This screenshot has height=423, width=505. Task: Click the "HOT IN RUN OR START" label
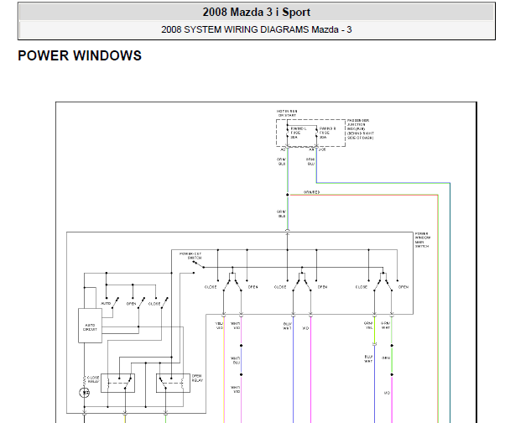coord(287,113)
